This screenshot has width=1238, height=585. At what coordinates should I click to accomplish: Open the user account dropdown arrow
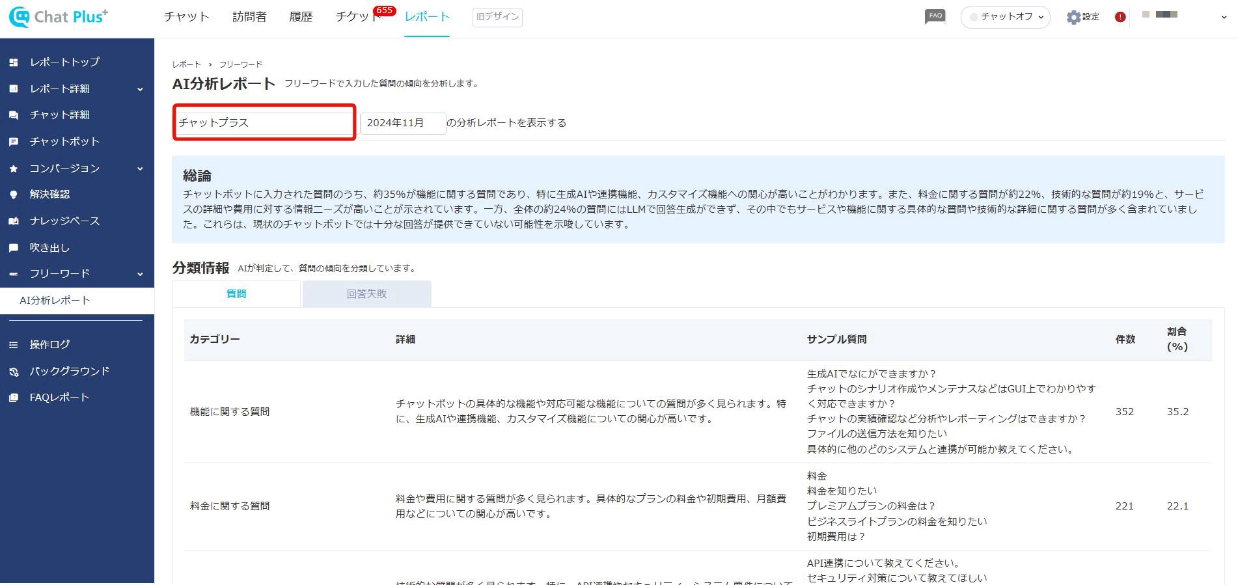1224,18
